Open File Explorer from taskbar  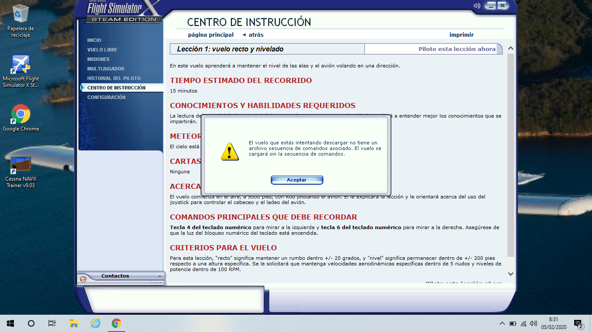[x=74, y=323]
